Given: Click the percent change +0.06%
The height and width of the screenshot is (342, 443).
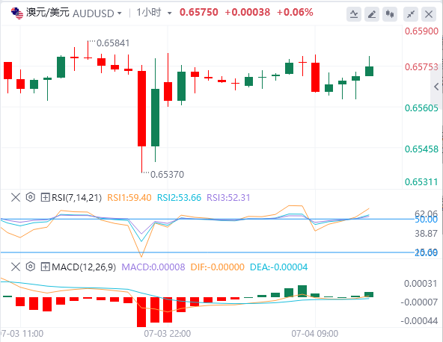Looking at the screenshot, I should tap(295, 12).
